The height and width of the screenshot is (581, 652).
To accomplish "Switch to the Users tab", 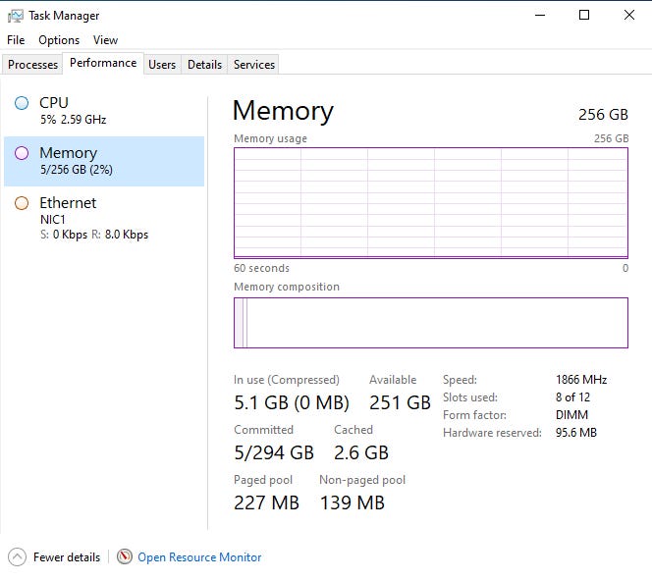I will [162, 65].
